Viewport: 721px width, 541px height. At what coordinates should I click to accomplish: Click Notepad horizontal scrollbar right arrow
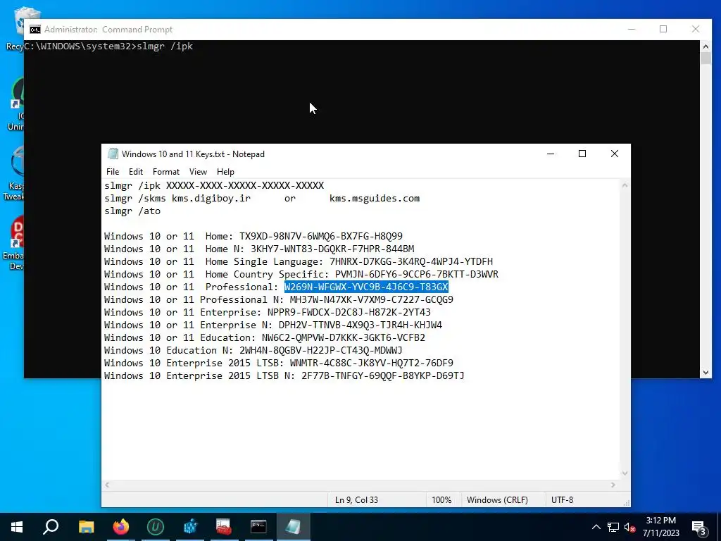(613, 485)
